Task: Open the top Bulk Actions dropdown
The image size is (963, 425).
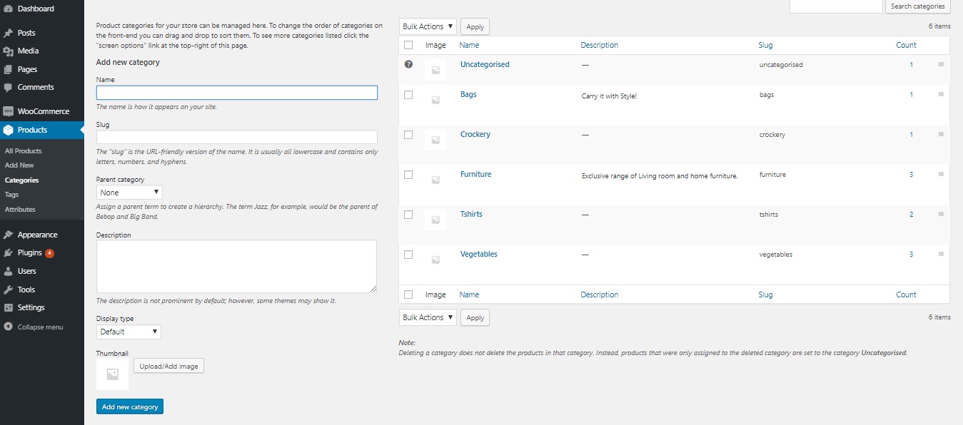Action: pyautogui.click(x=428, y=26)
